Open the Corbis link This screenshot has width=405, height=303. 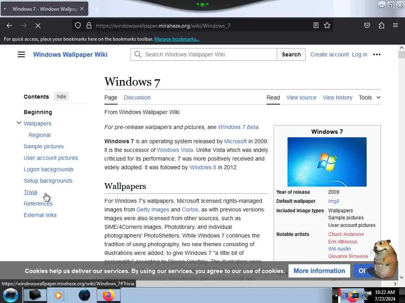190,209
